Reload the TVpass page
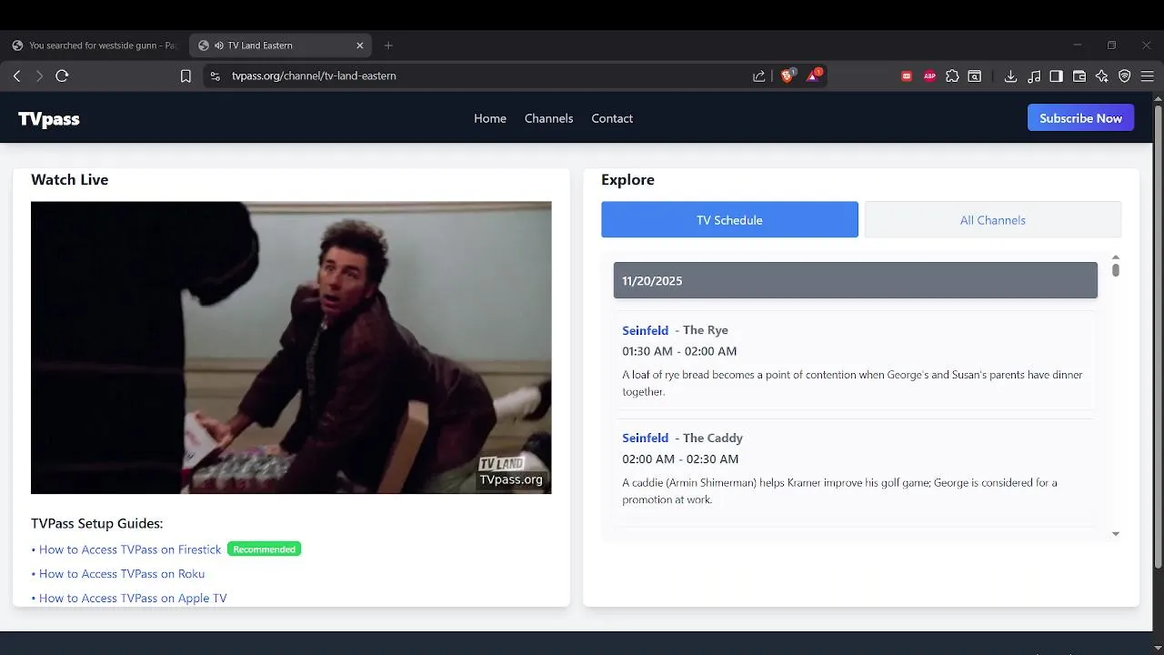The image size is (1164, 655). click(62, 76)
